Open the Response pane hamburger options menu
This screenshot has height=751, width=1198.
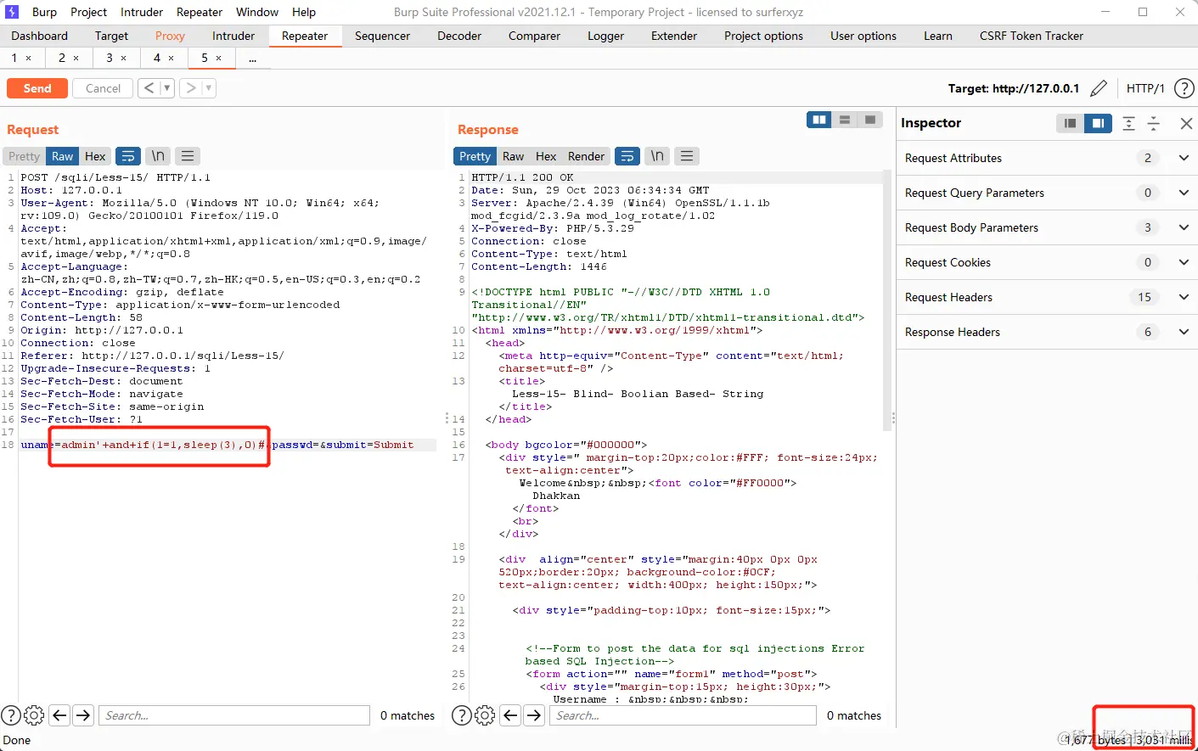(x=687, y=156)
